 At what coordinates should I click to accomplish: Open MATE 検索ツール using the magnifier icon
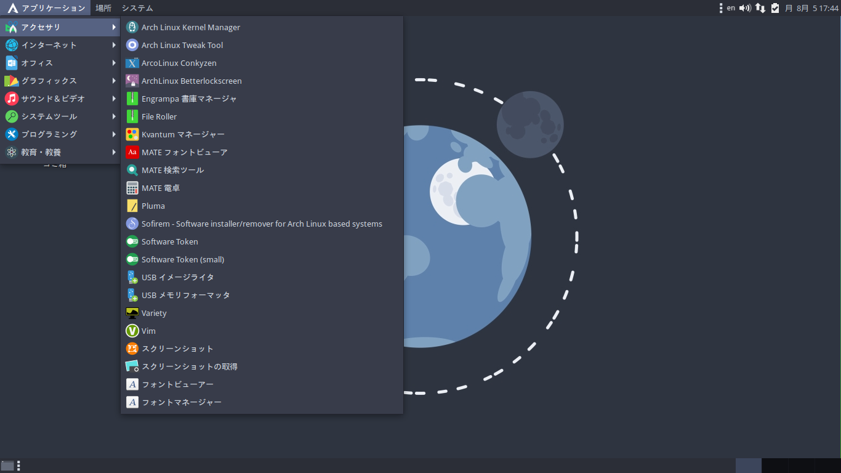click(x=132, y=170)
